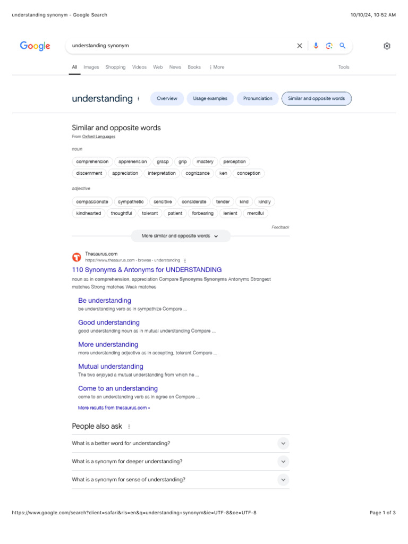
Task: Click the Google logo
Action: pos(35,46)
